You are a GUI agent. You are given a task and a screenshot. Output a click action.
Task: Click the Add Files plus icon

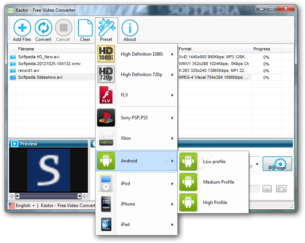pyautogui.click(x=22, y=28)
